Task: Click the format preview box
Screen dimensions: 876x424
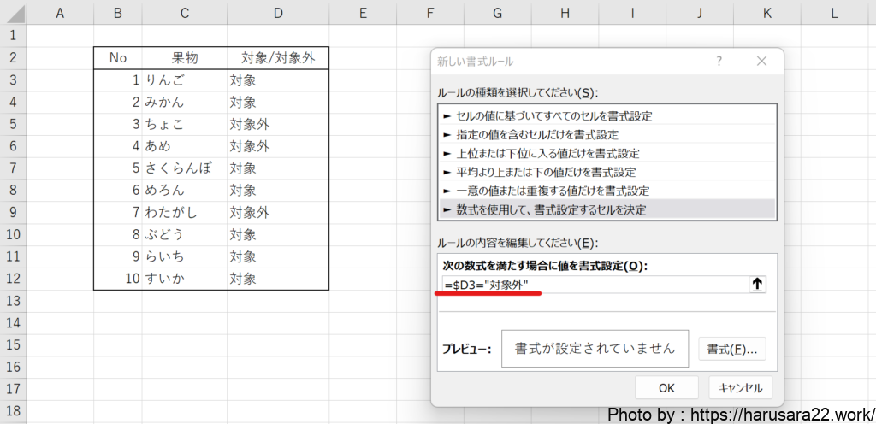Action: pyautogui.click(x=595, y=349)
